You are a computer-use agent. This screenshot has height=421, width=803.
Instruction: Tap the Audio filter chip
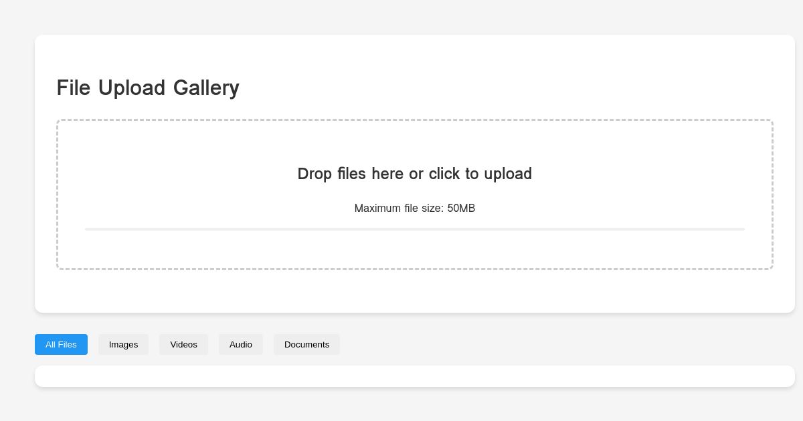point(241,344)
